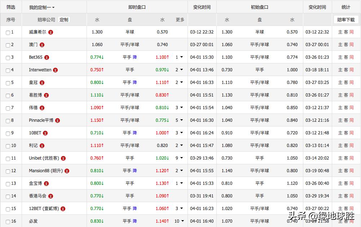Click red 主 icon beside 10BET
The image size is (361, 227).
coord(45,133)
